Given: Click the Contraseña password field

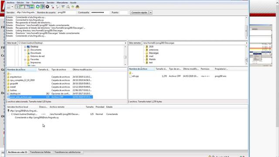Looking at the screenshot, I should coord(100,13).
